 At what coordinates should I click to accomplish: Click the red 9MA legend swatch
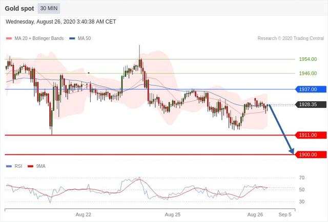(x=31, y=166)
